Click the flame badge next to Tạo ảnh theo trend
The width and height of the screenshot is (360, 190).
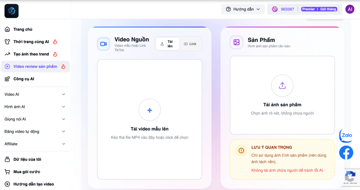pyautogui.click(x=55, y=54)
